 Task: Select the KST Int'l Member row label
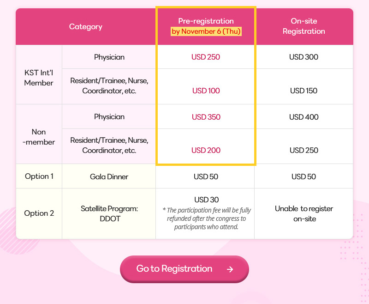pos(39,78)
